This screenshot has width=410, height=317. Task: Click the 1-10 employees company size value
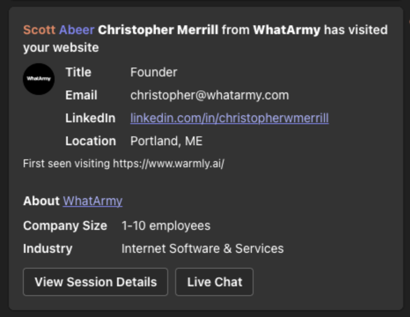[x=166, y=225]
